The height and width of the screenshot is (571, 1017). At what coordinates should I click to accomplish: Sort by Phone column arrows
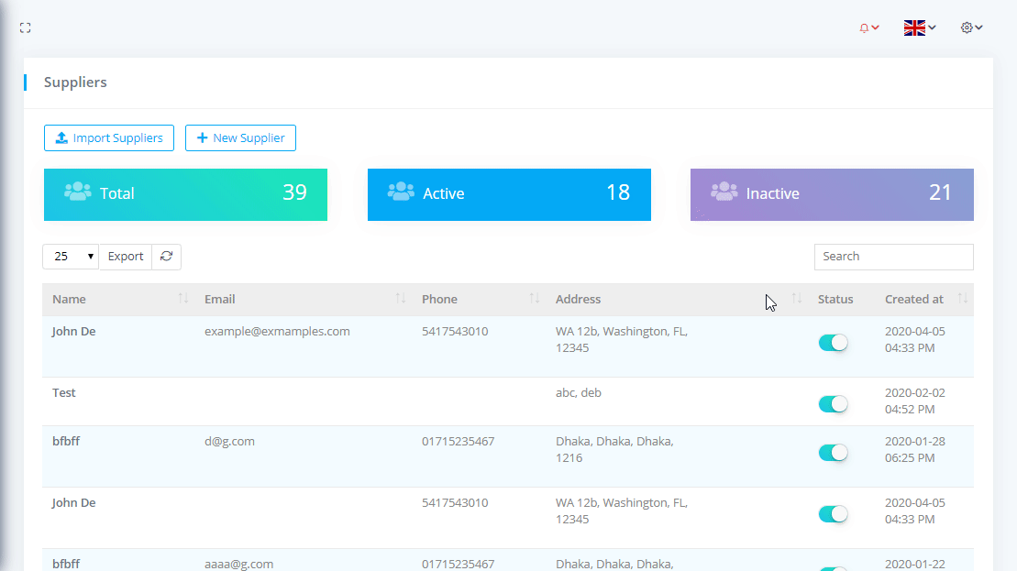(535, 300)
